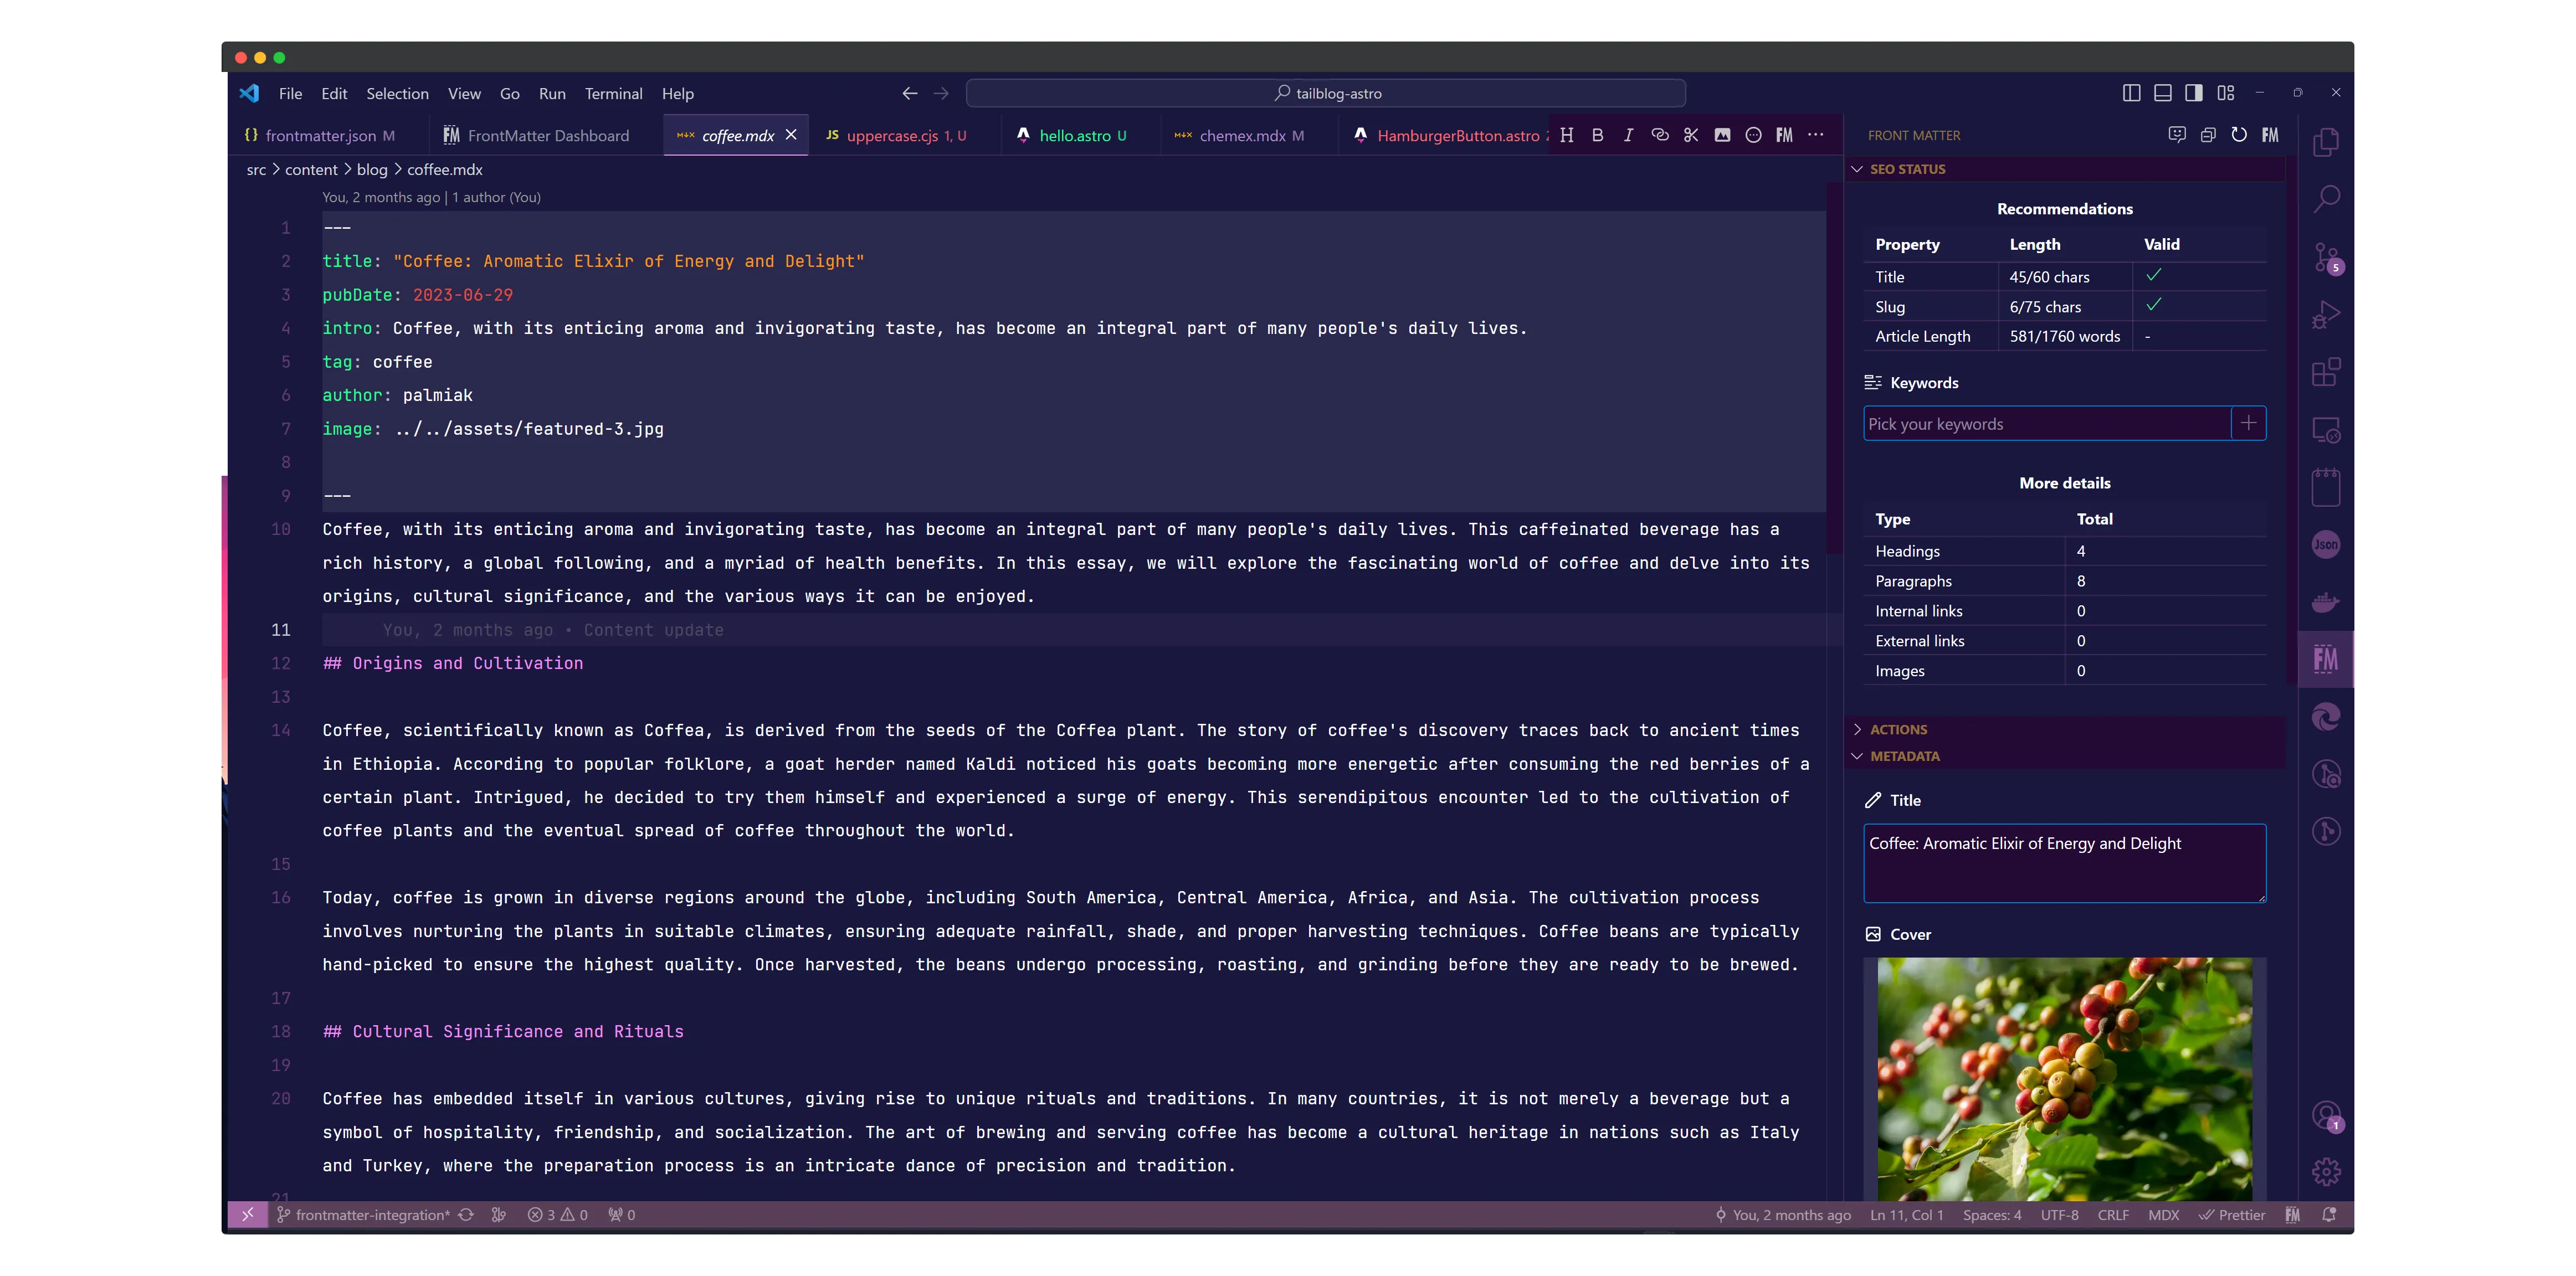Image resolution: width=2576 pixels, height=1276 pixels.
Task: Click the frontmatter-integration branch in status bar
Action: pyautogui.click(x=371, y=1215)
